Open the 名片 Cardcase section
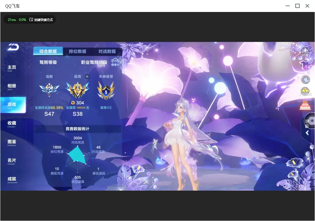This screenshot has height=221, width=315. (x=12, y=161)
